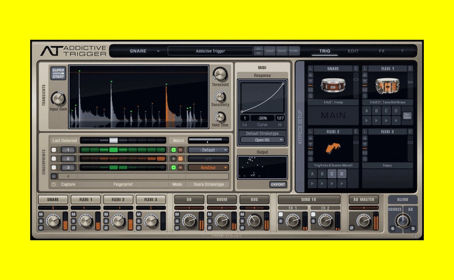Select the Flexi 2 mixer channel button
This screenshot has width=454, height=280.
coord(118,199)
